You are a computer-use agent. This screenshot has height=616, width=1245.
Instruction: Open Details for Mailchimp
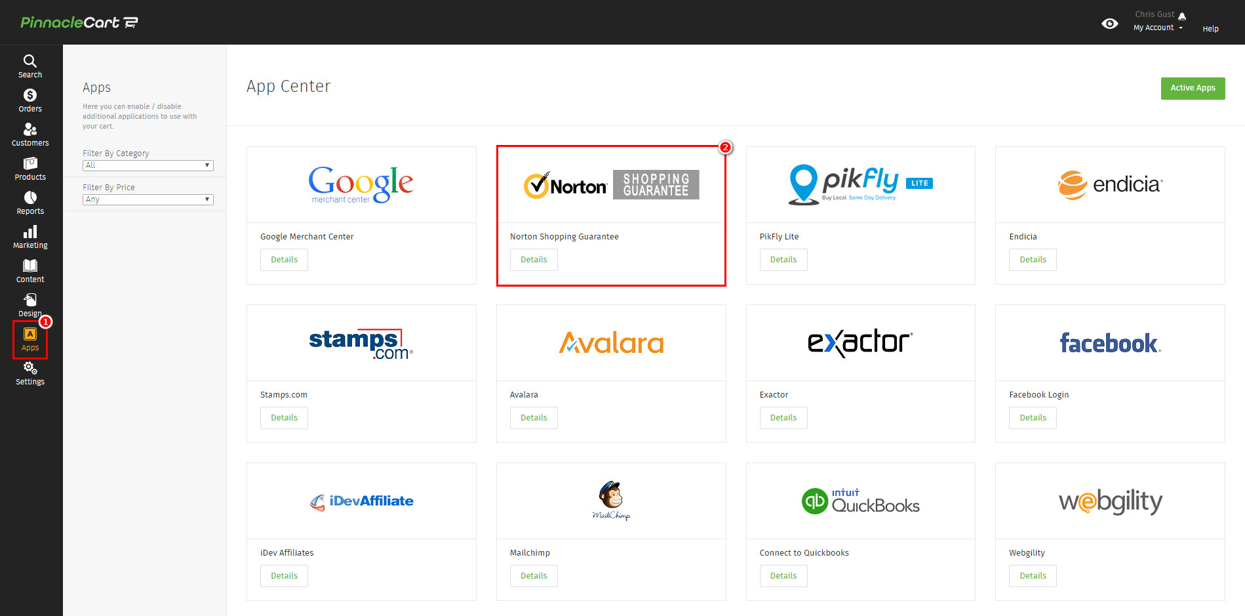[534, 576]
